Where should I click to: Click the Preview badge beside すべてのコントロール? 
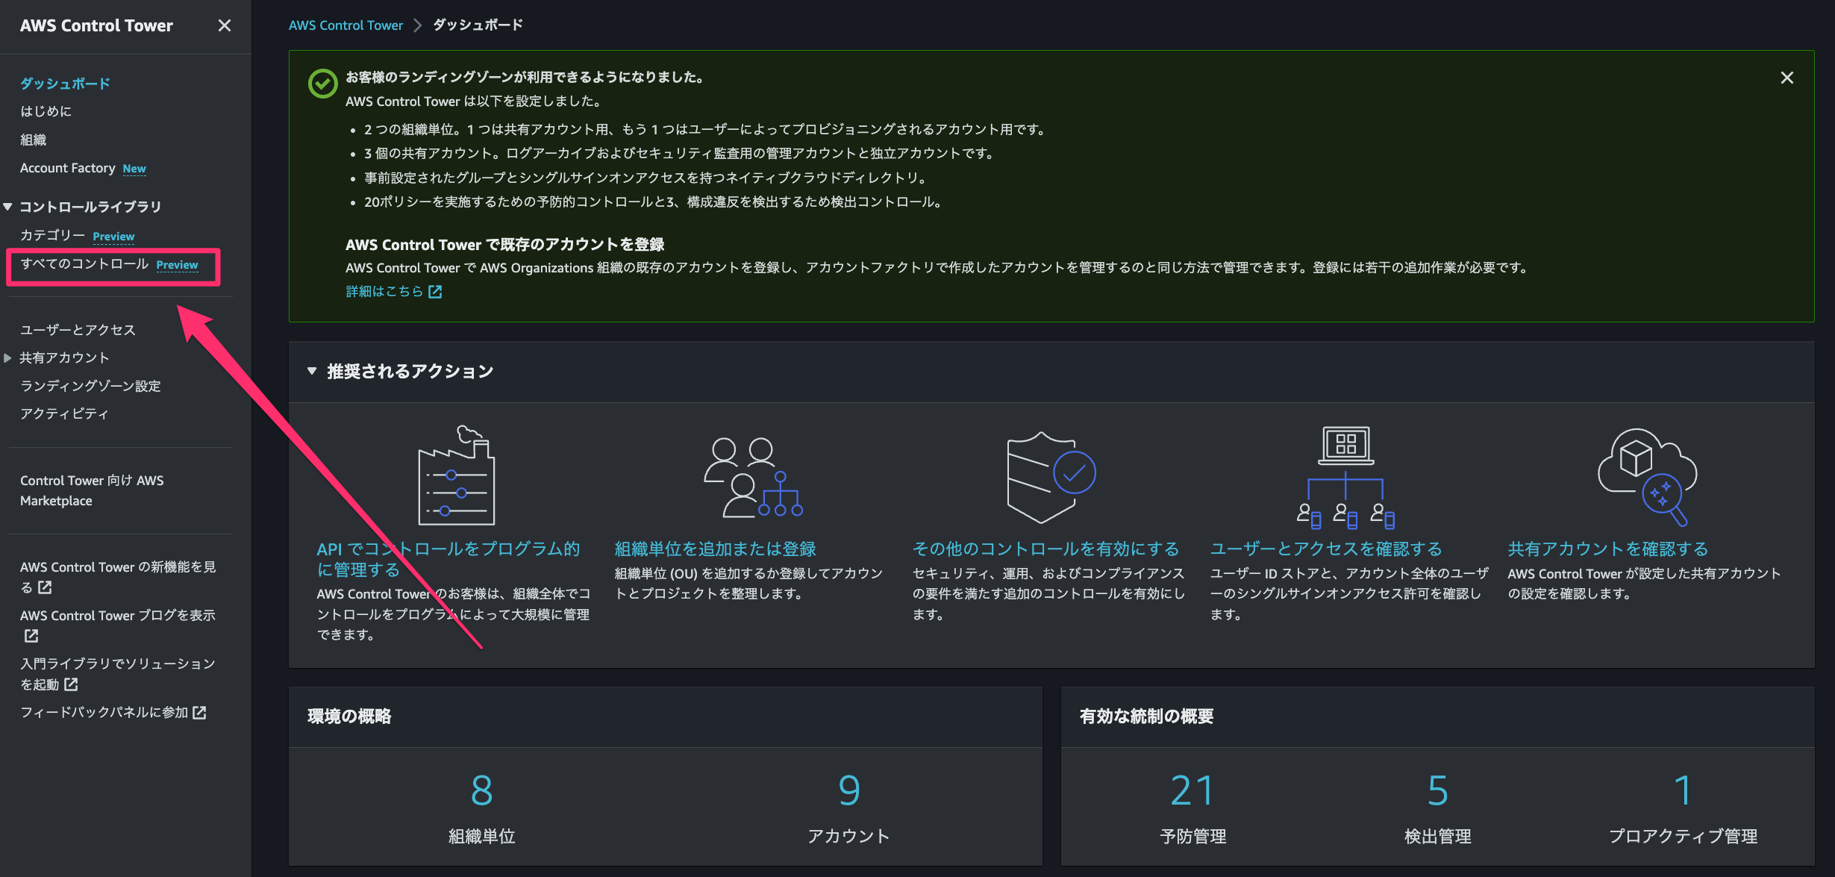coord(177,265)
